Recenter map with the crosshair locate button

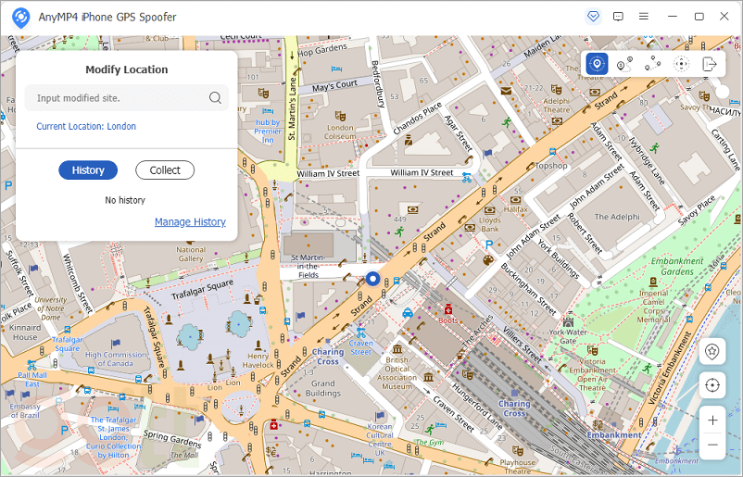tap(712, 384)
